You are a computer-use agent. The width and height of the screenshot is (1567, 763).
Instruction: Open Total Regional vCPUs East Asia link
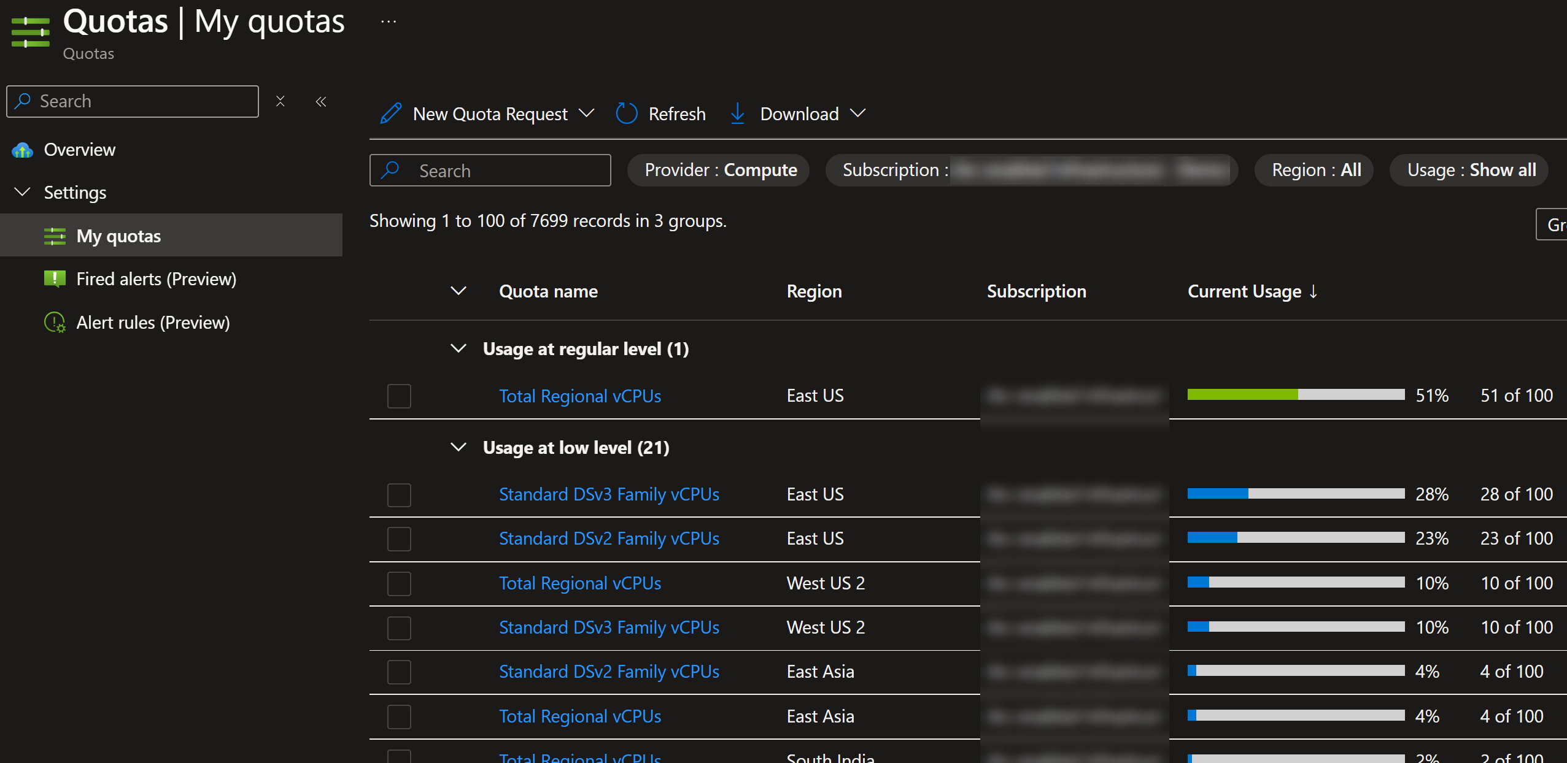coord(580,716)
